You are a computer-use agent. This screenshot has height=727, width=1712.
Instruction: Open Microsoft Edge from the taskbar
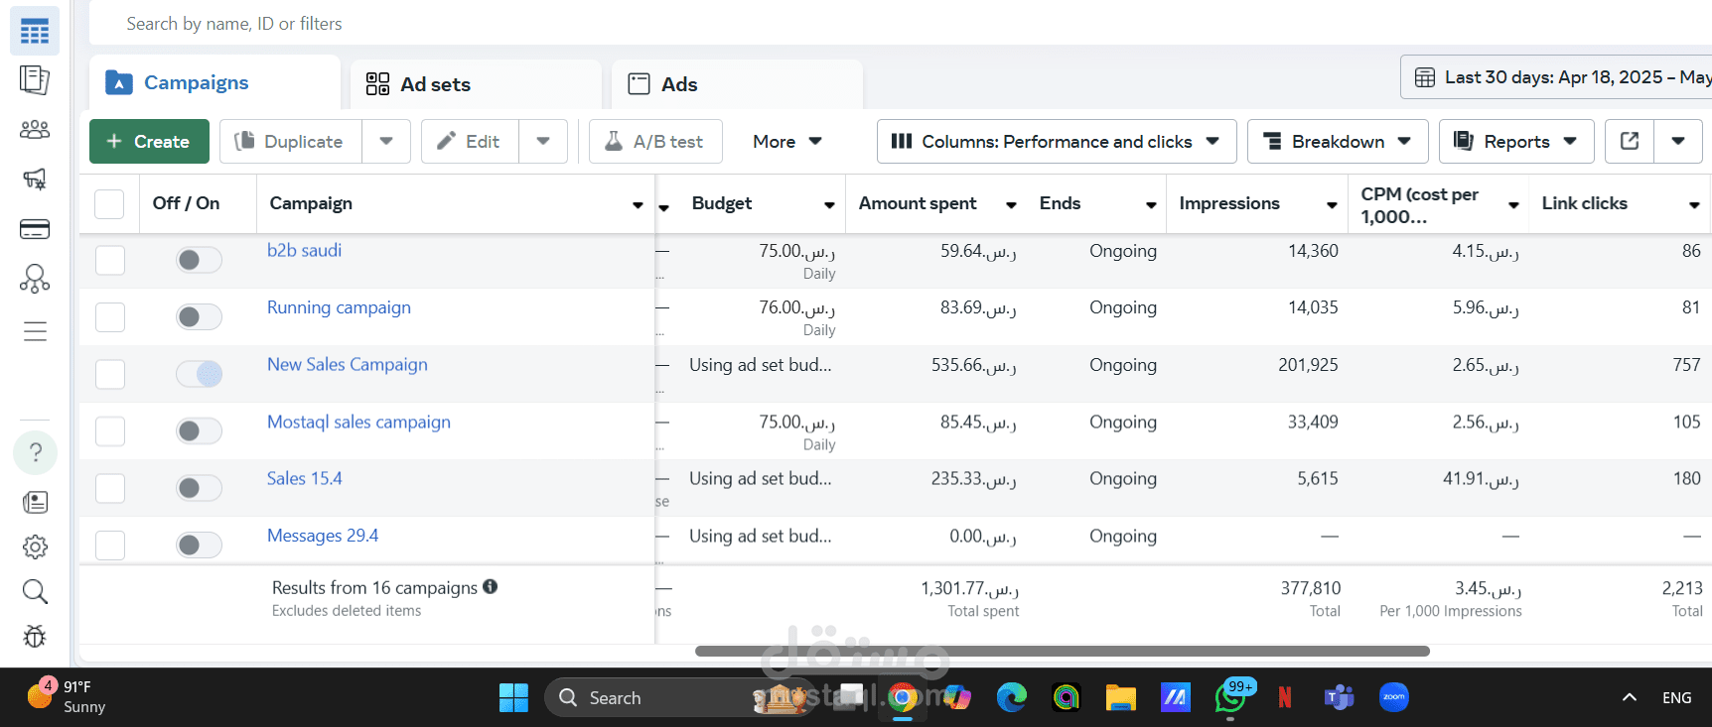pyautogui.click(x=1012, y=697)
